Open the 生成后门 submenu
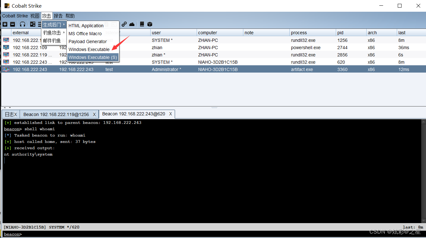The image size is (426, 238). point(54,25)
